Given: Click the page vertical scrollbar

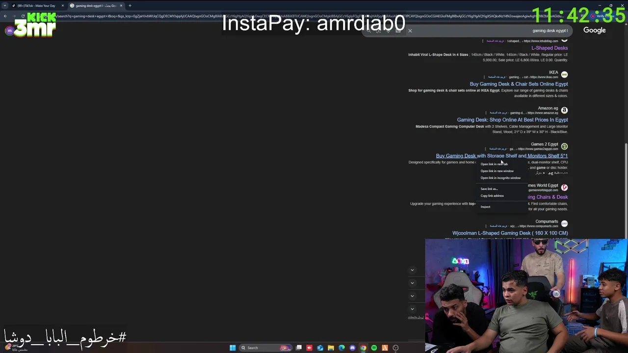Looking at the screenshot, I should click(x=626, y=191).
